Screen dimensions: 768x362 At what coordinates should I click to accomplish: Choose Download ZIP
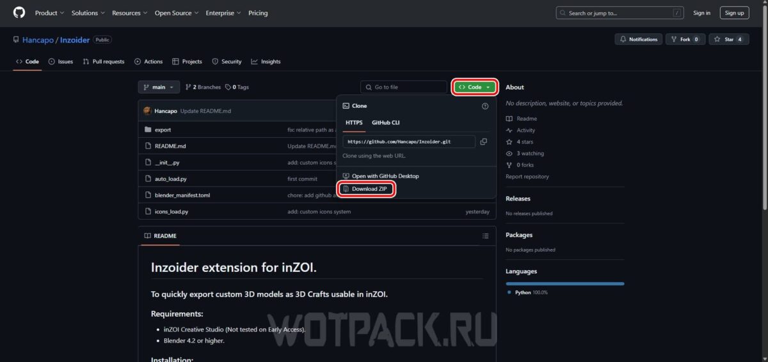click(365, 189)
